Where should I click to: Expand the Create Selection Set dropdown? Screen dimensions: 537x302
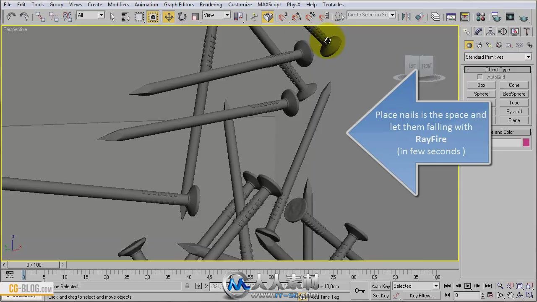pyautogui.click(x=393, y=15)
